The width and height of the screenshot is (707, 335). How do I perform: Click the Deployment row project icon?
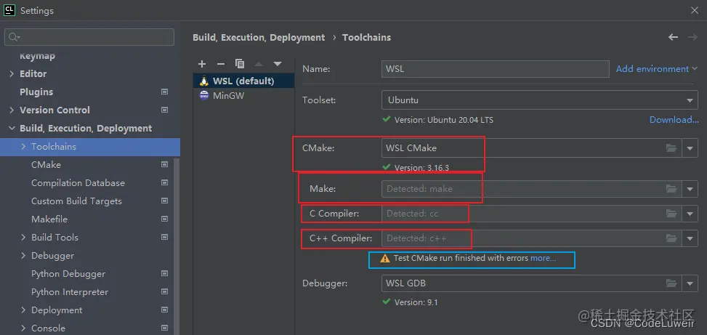point(164,310)
